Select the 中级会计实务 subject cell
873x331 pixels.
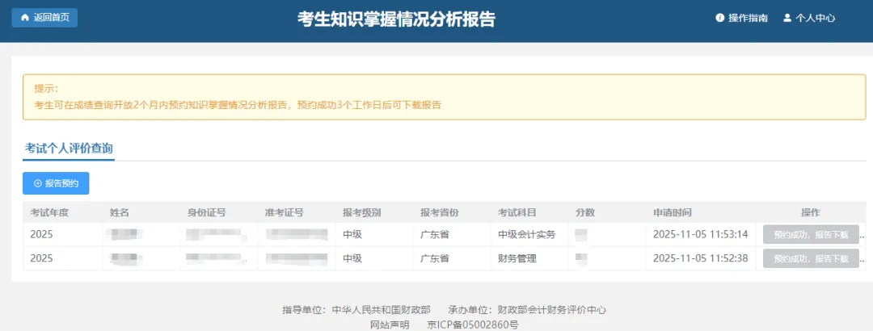(526, 235)
